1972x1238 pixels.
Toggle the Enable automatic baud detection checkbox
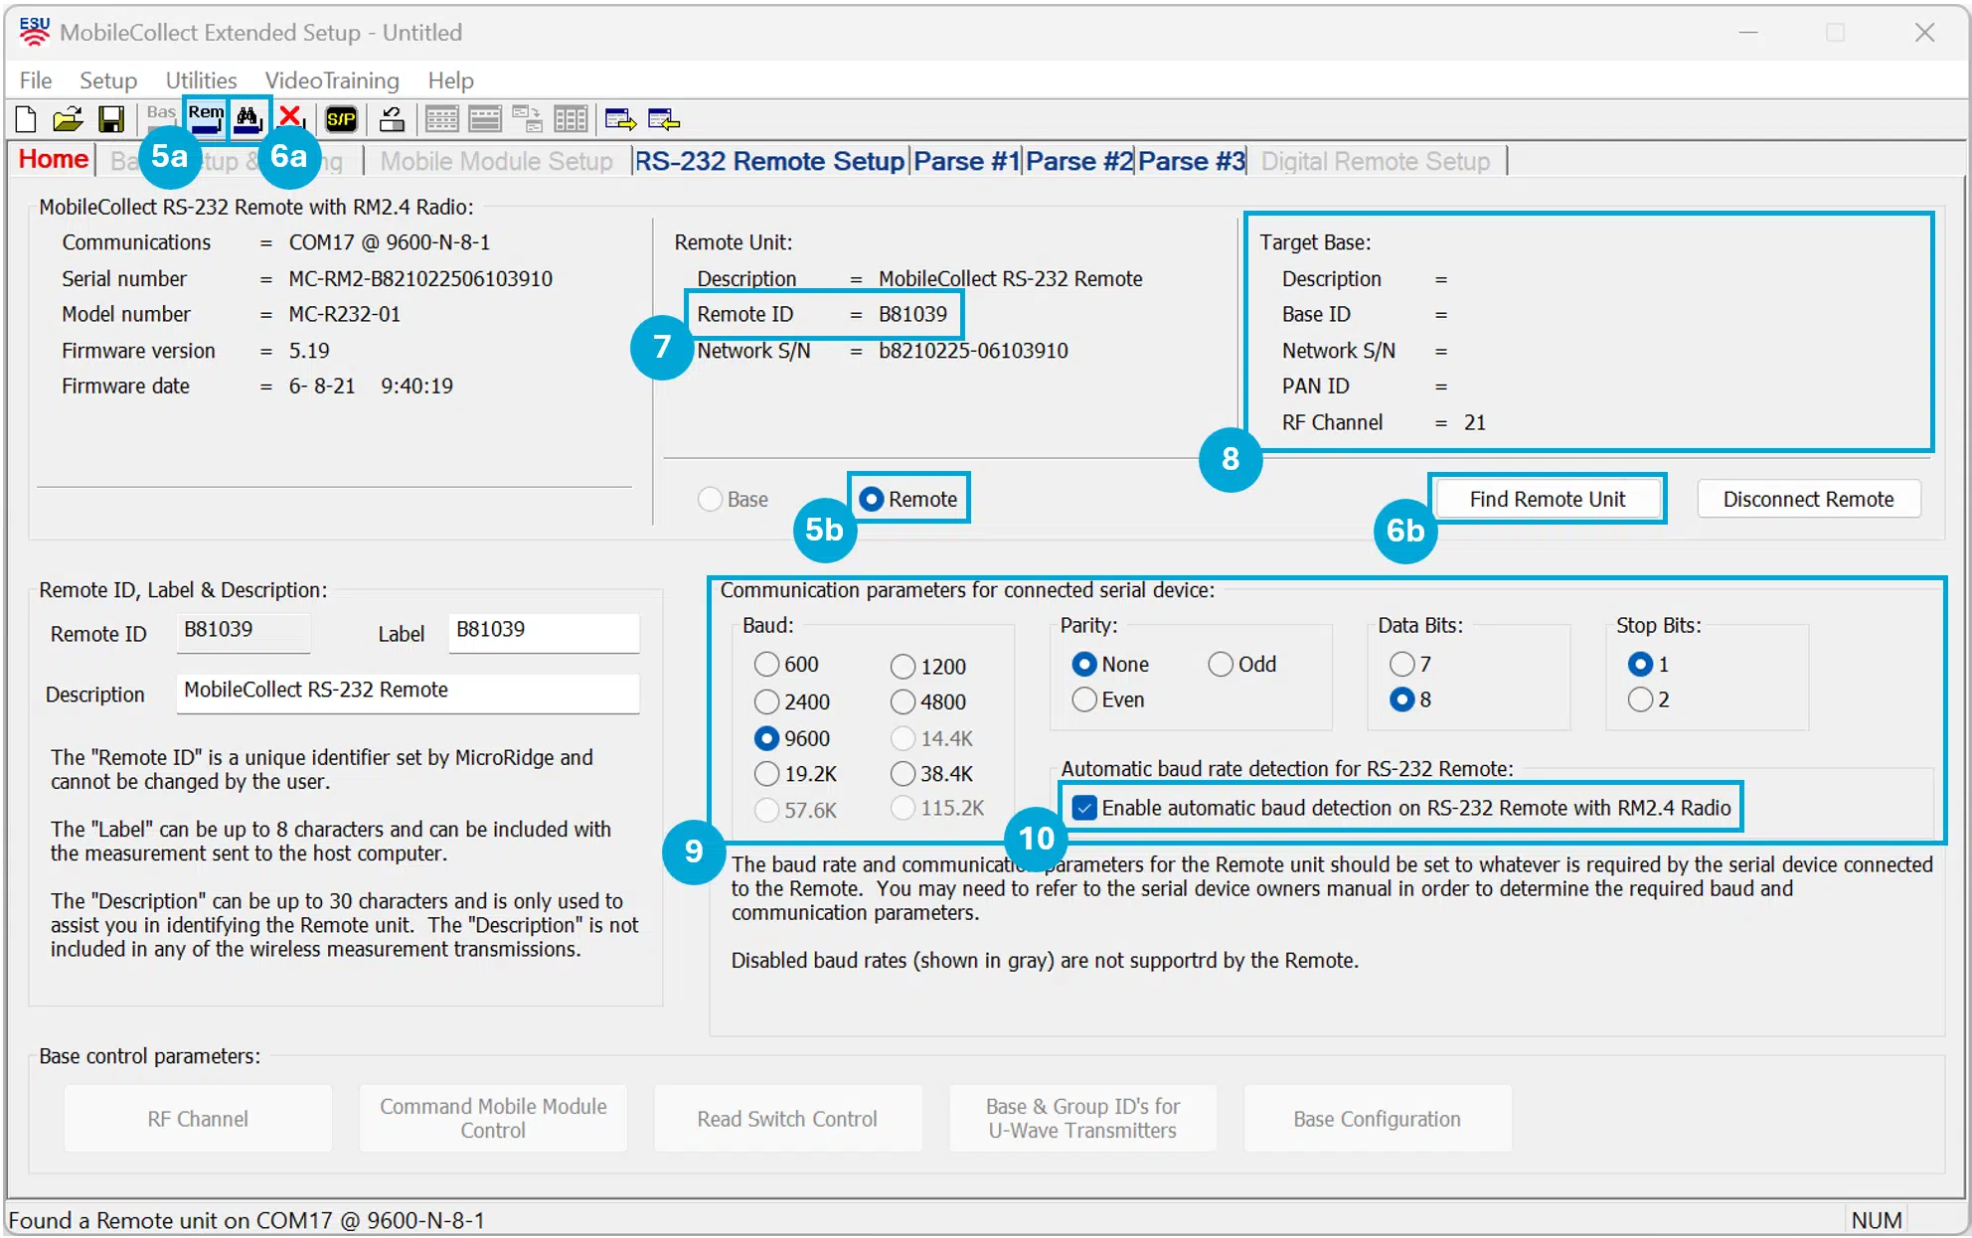(x=1084, y=808)
